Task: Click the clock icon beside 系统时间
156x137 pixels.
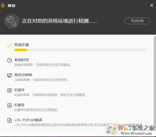Action: pyautogui.click(x=9, y=60)
